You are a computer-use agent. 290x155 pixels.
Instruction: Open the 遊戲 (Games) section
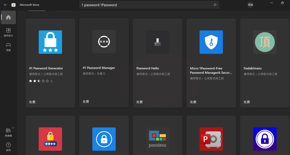point(8,46)
